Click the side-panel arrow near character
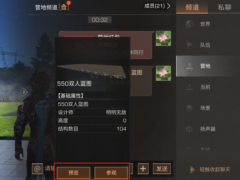Image resolution: width=240 pixels, height=180 pixels. [x=25, y=92]
